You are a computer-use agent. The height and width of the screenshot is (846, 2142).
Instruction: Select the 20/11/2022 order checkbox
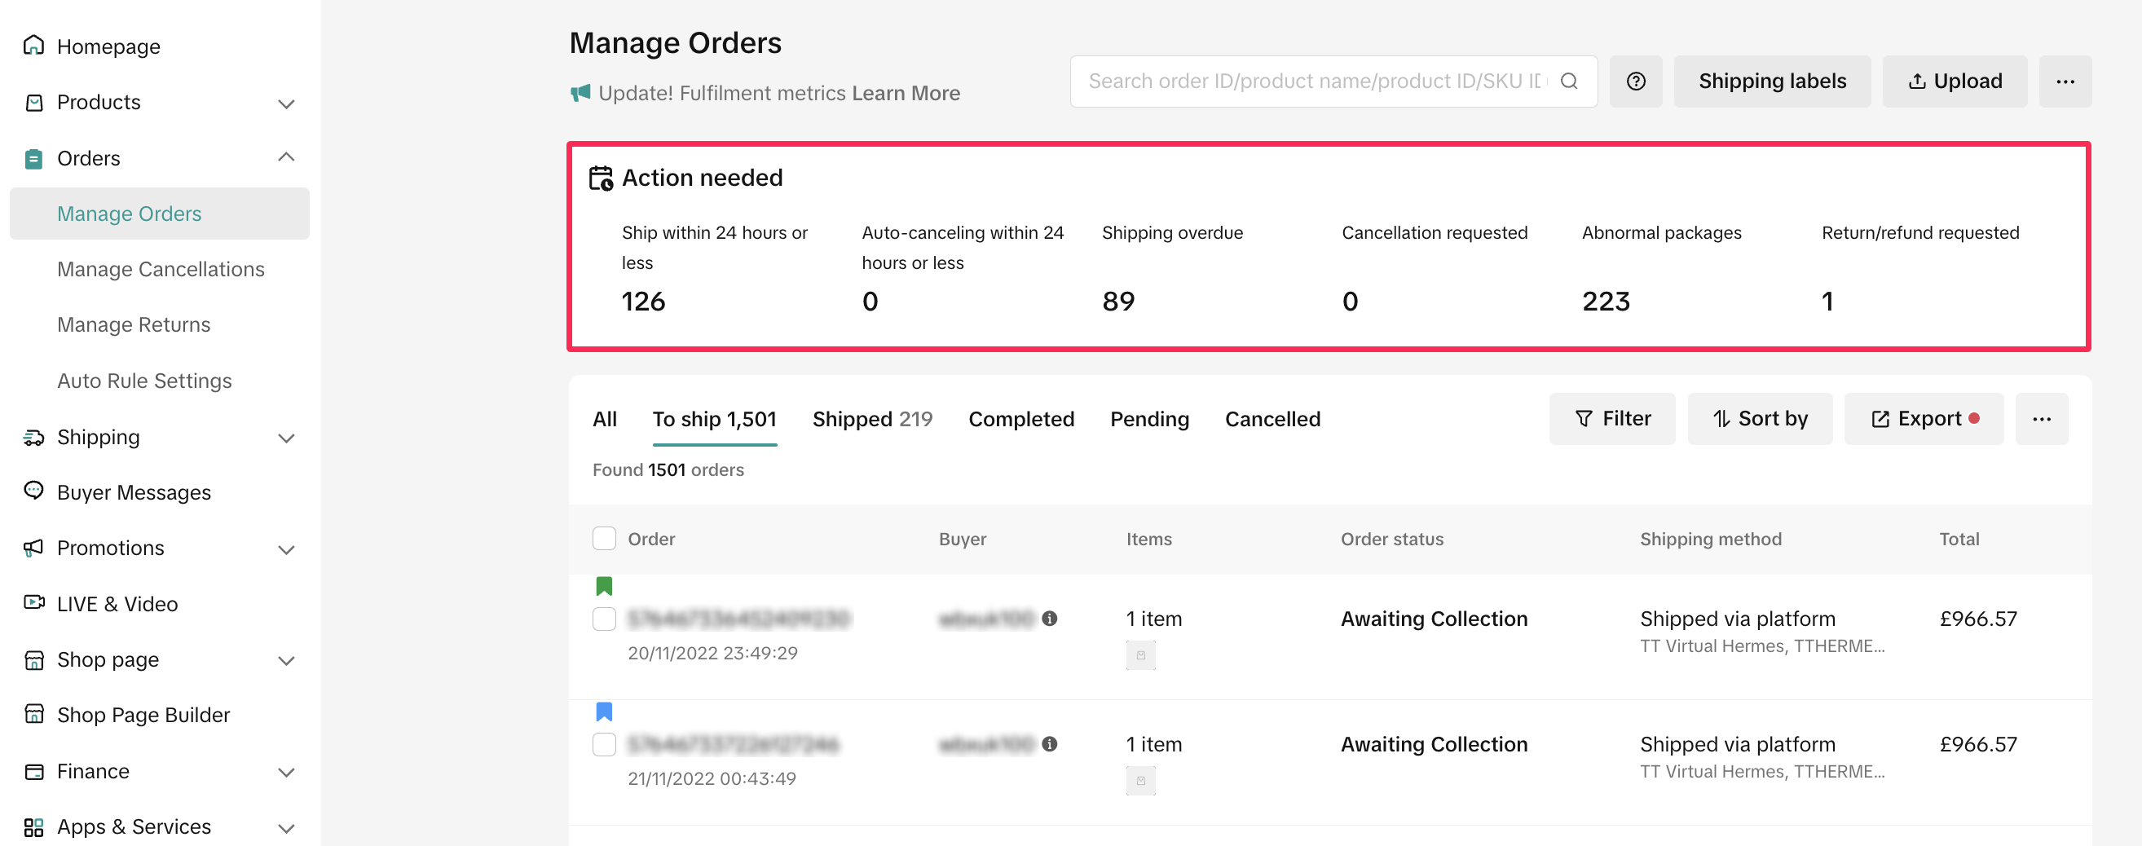coord(604,619)
